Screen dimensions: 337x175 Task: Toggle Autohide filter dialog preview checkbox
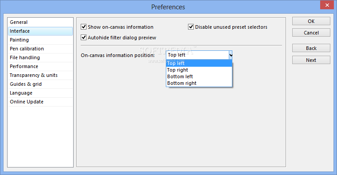pyautogui.click(x=84, y=38)
